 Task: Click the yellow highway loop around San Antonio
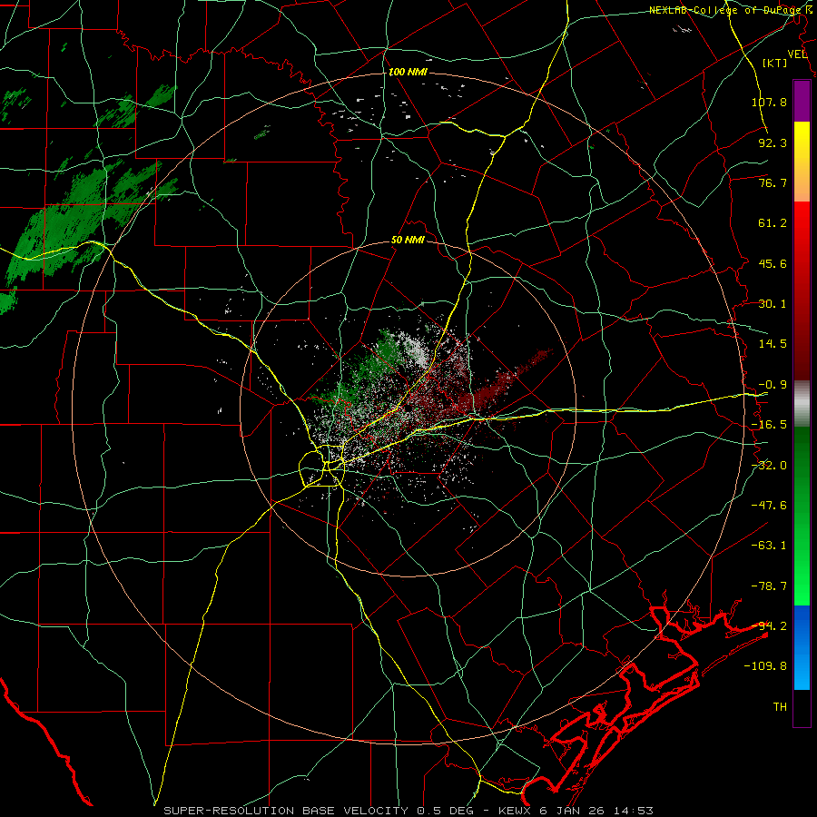322,466
